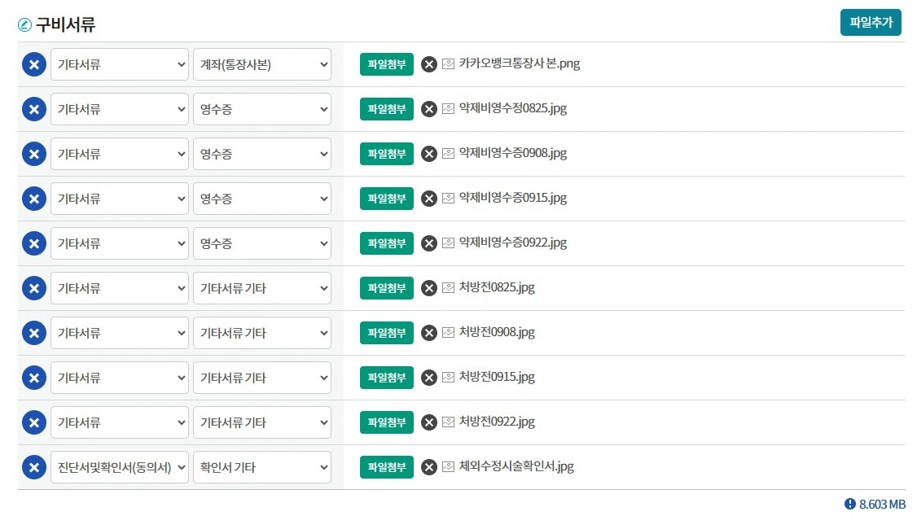The image size is (917, 516).
Task: Click 파일첨부 in the 카카오뱅크통장사본 row
Action: [386, 63]
